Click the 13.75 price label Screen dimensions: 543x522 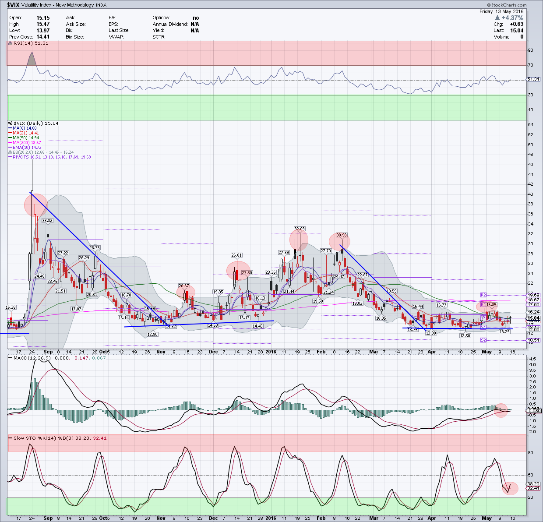(x=412, y=329)
